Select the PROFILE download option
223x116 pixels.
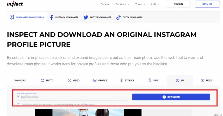[x=100, y=80]
